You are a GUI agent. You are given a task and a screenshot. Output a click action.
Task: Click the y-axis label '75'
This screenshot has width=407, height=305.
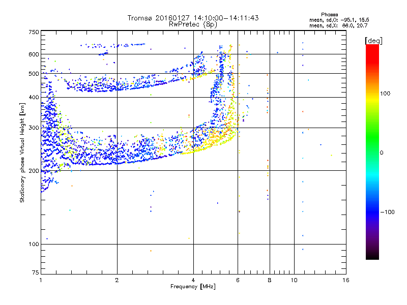pyautogui.click(x=36, y=272)
